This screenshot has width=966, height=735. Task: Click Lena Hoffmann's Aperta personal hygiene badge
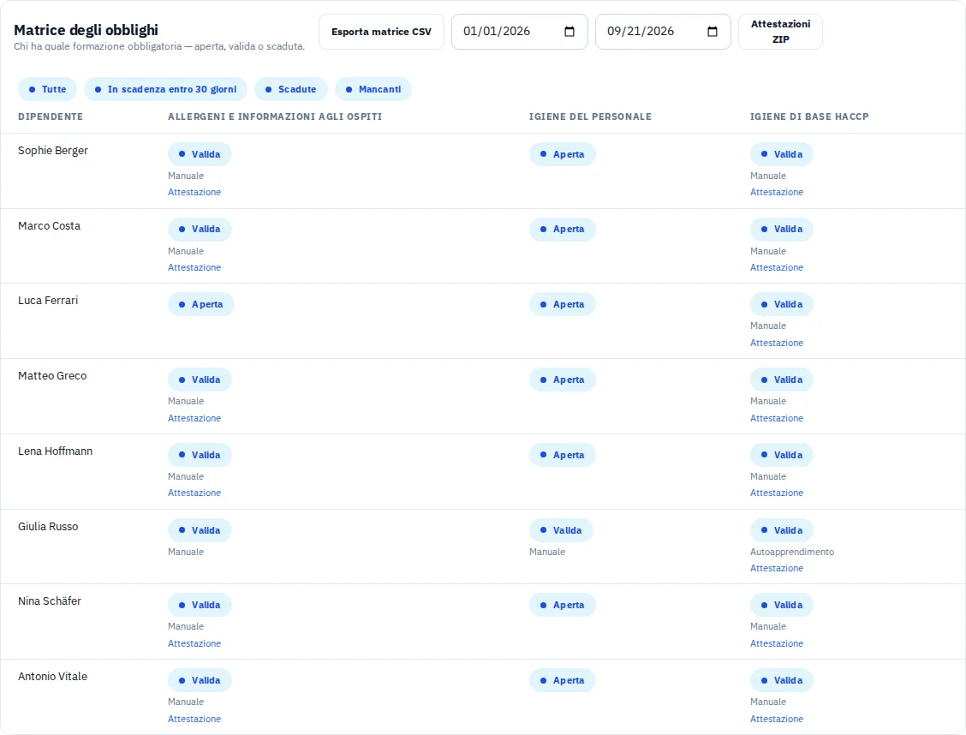[x=563, y=455]
